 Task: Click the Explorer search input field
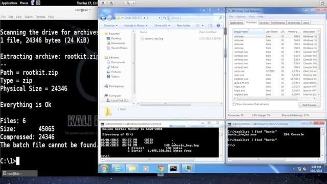tap(194, 18)
